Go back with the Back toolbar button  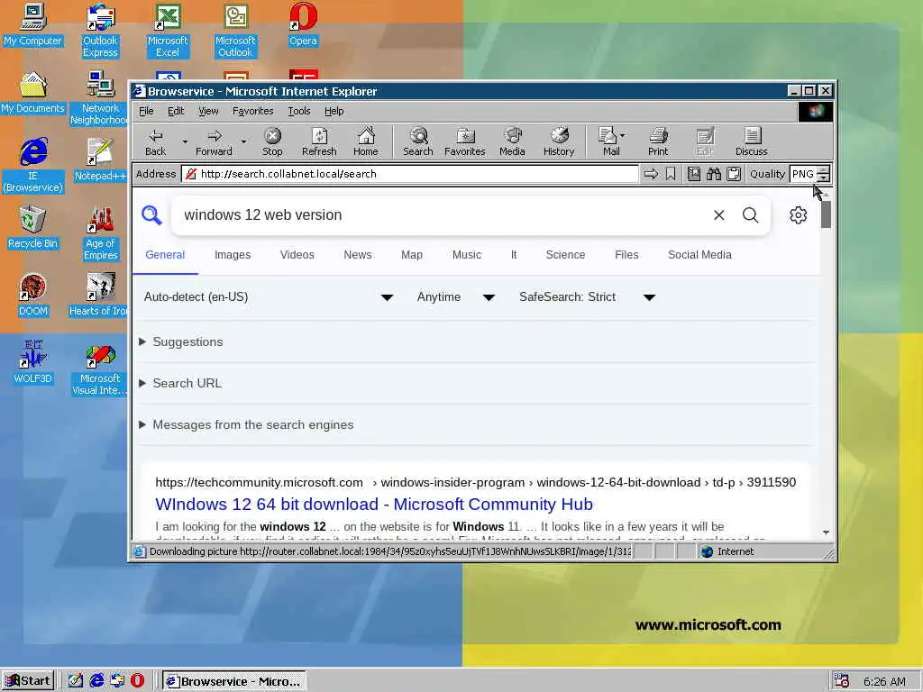pyautogui.click(x=155, y=142)
